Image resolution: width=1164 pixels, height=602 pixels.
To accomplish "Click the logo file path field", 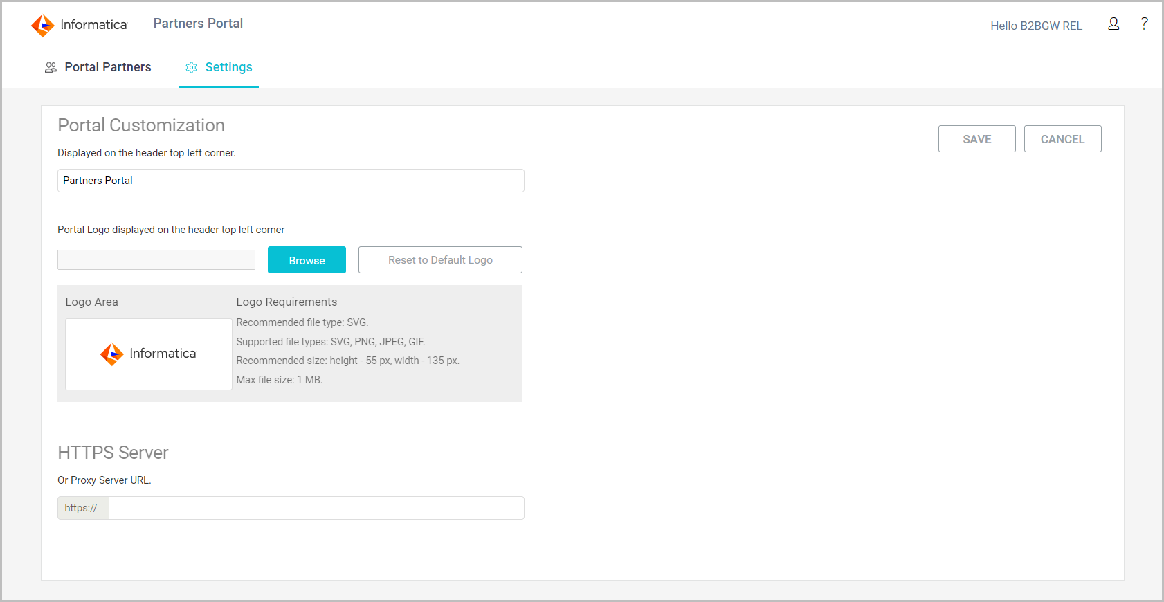I will click(x=156, y=260).
